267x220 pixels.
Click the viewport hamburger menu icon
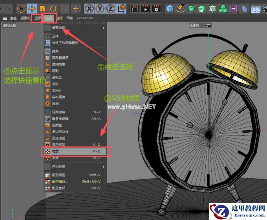[5, 18]
